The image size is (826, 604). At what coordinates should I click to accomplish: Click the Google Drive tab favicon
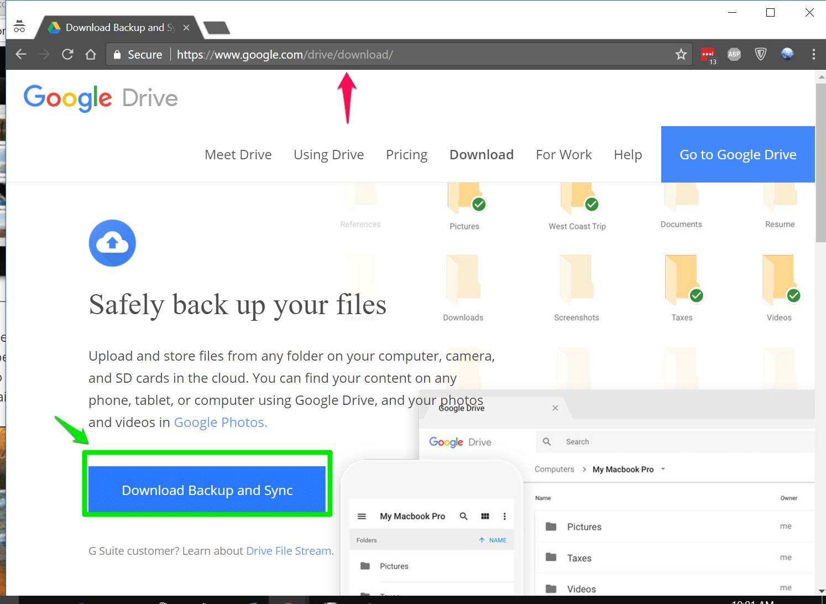(54, 28)
